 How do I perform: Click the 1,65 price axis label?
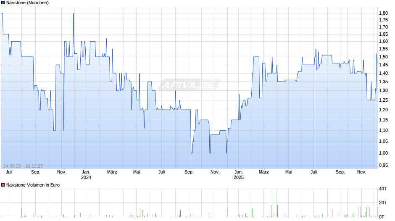click(x=383, y=34)
